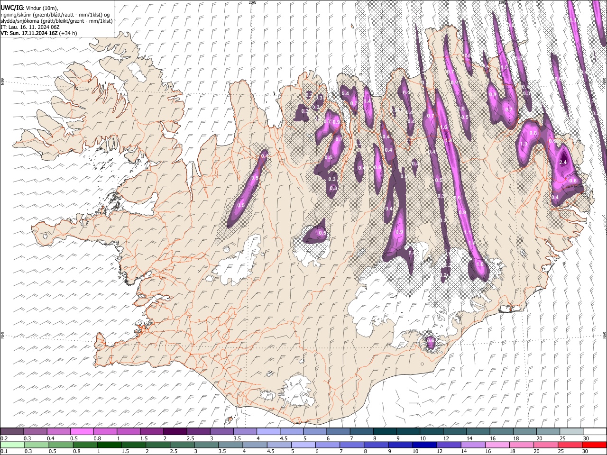Select the darkest green lower-legend swatch between 1 and 1.5
The image size is (607, 455).
pyautogui.click(x=110, y=445)
